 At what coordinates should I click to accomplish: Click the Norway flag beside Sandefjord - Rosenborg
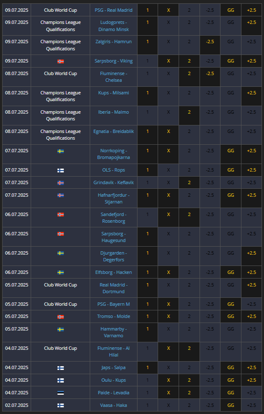coord(60,215)
